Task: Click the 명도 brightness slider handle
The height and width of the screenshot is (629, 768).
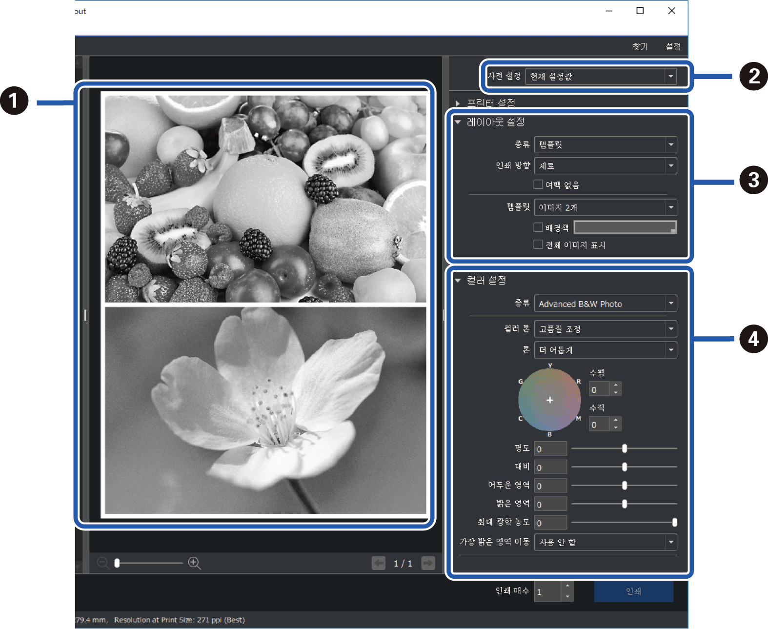Action: coord(625,448)
